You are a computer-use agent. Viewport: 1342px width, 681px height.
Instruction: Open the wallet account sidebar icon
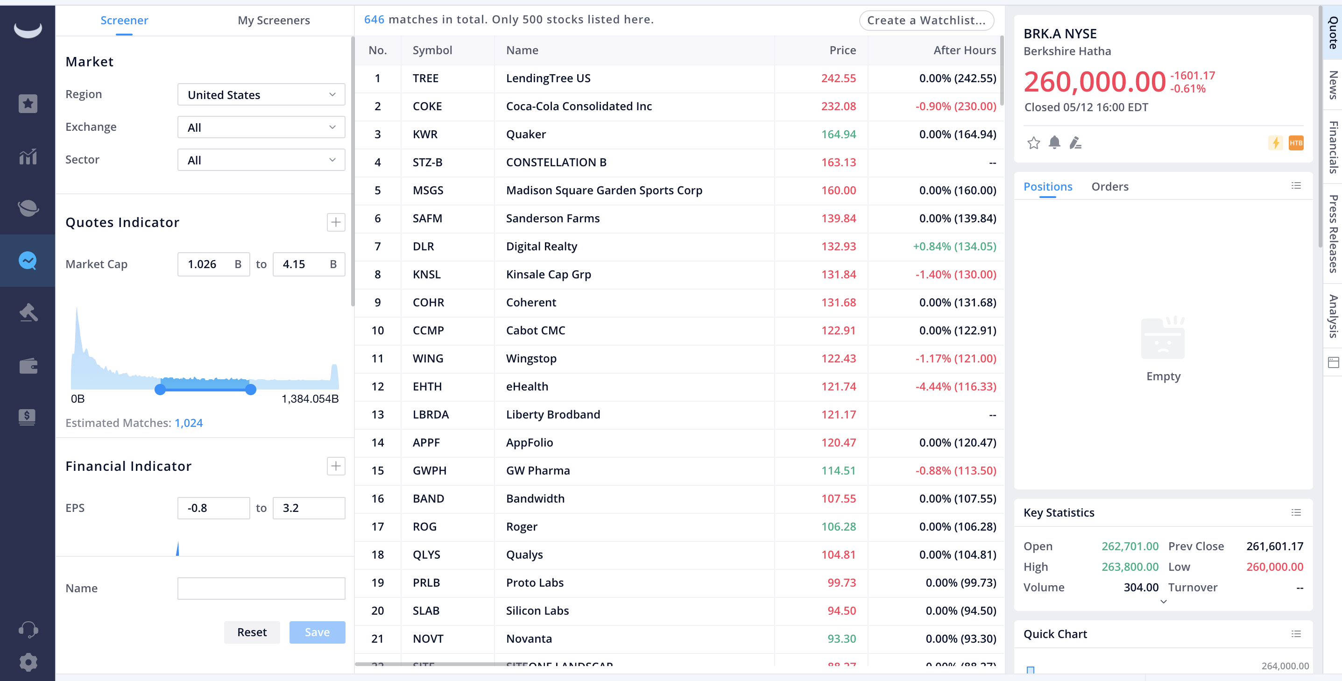coord(28,366)
